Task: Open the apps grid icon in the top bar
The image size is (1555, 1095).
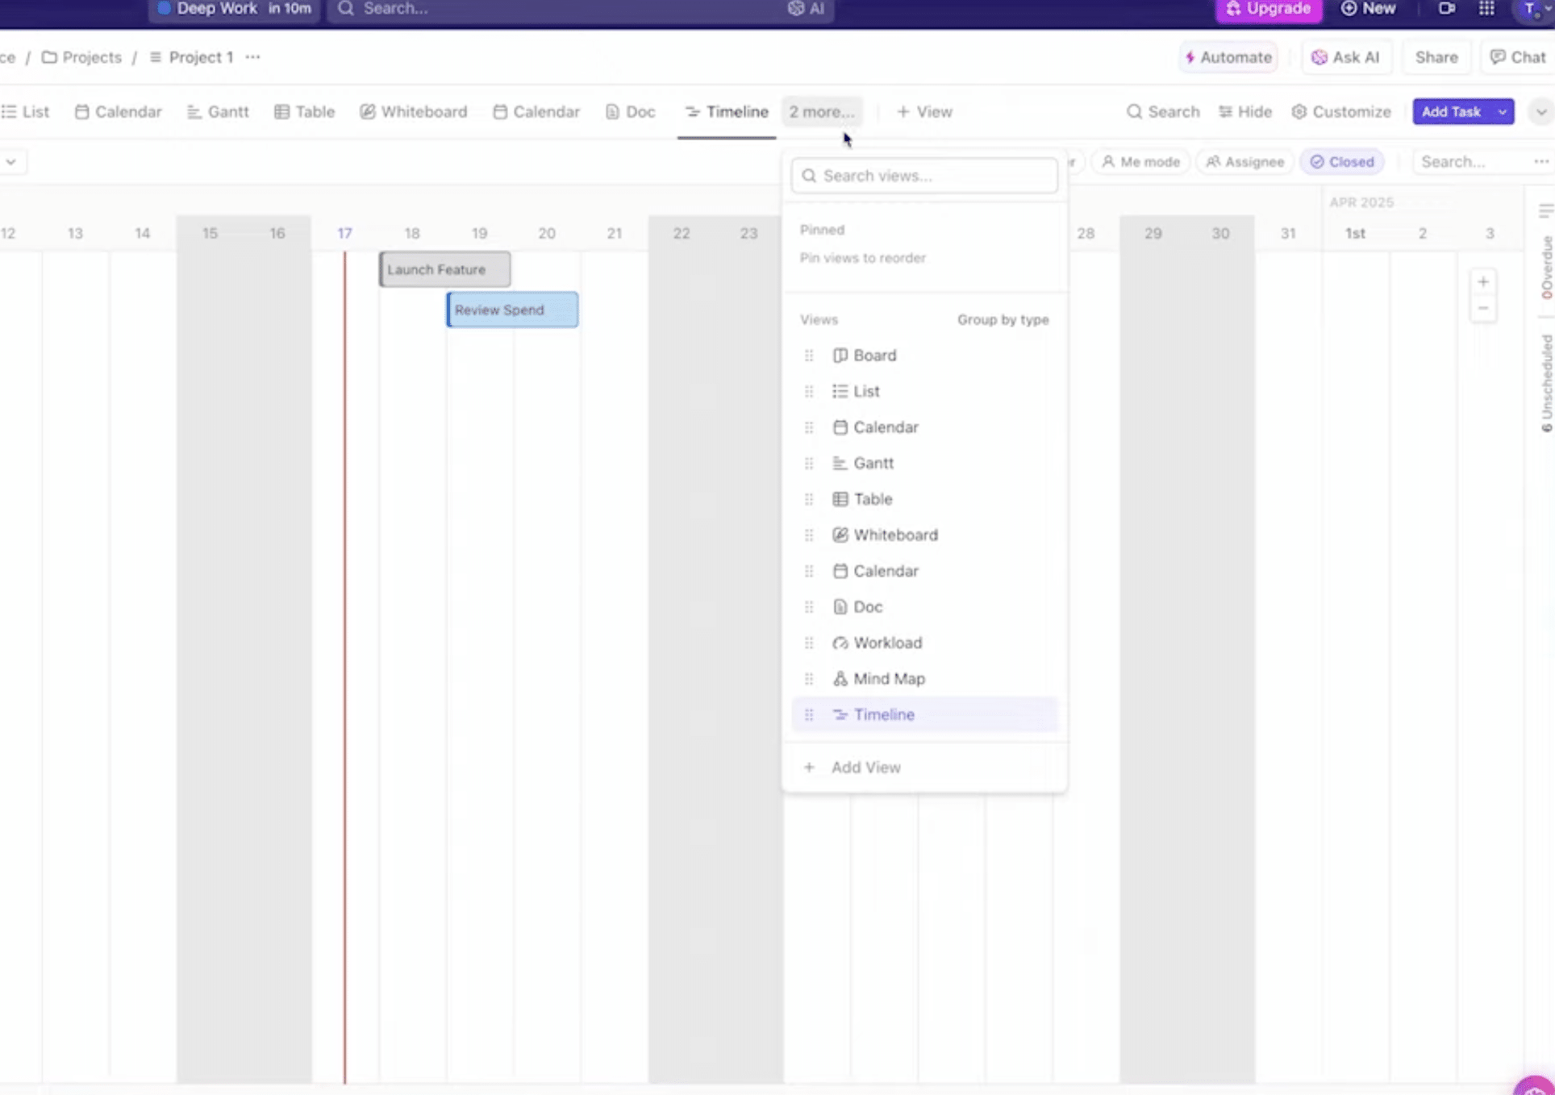Action: coord(1488,9)
